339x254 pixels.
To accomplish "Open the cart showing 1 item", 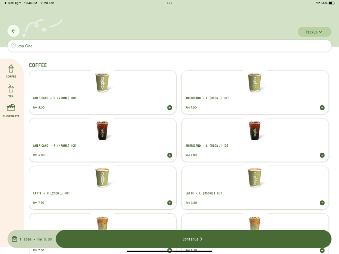I will tap(32, 239).
